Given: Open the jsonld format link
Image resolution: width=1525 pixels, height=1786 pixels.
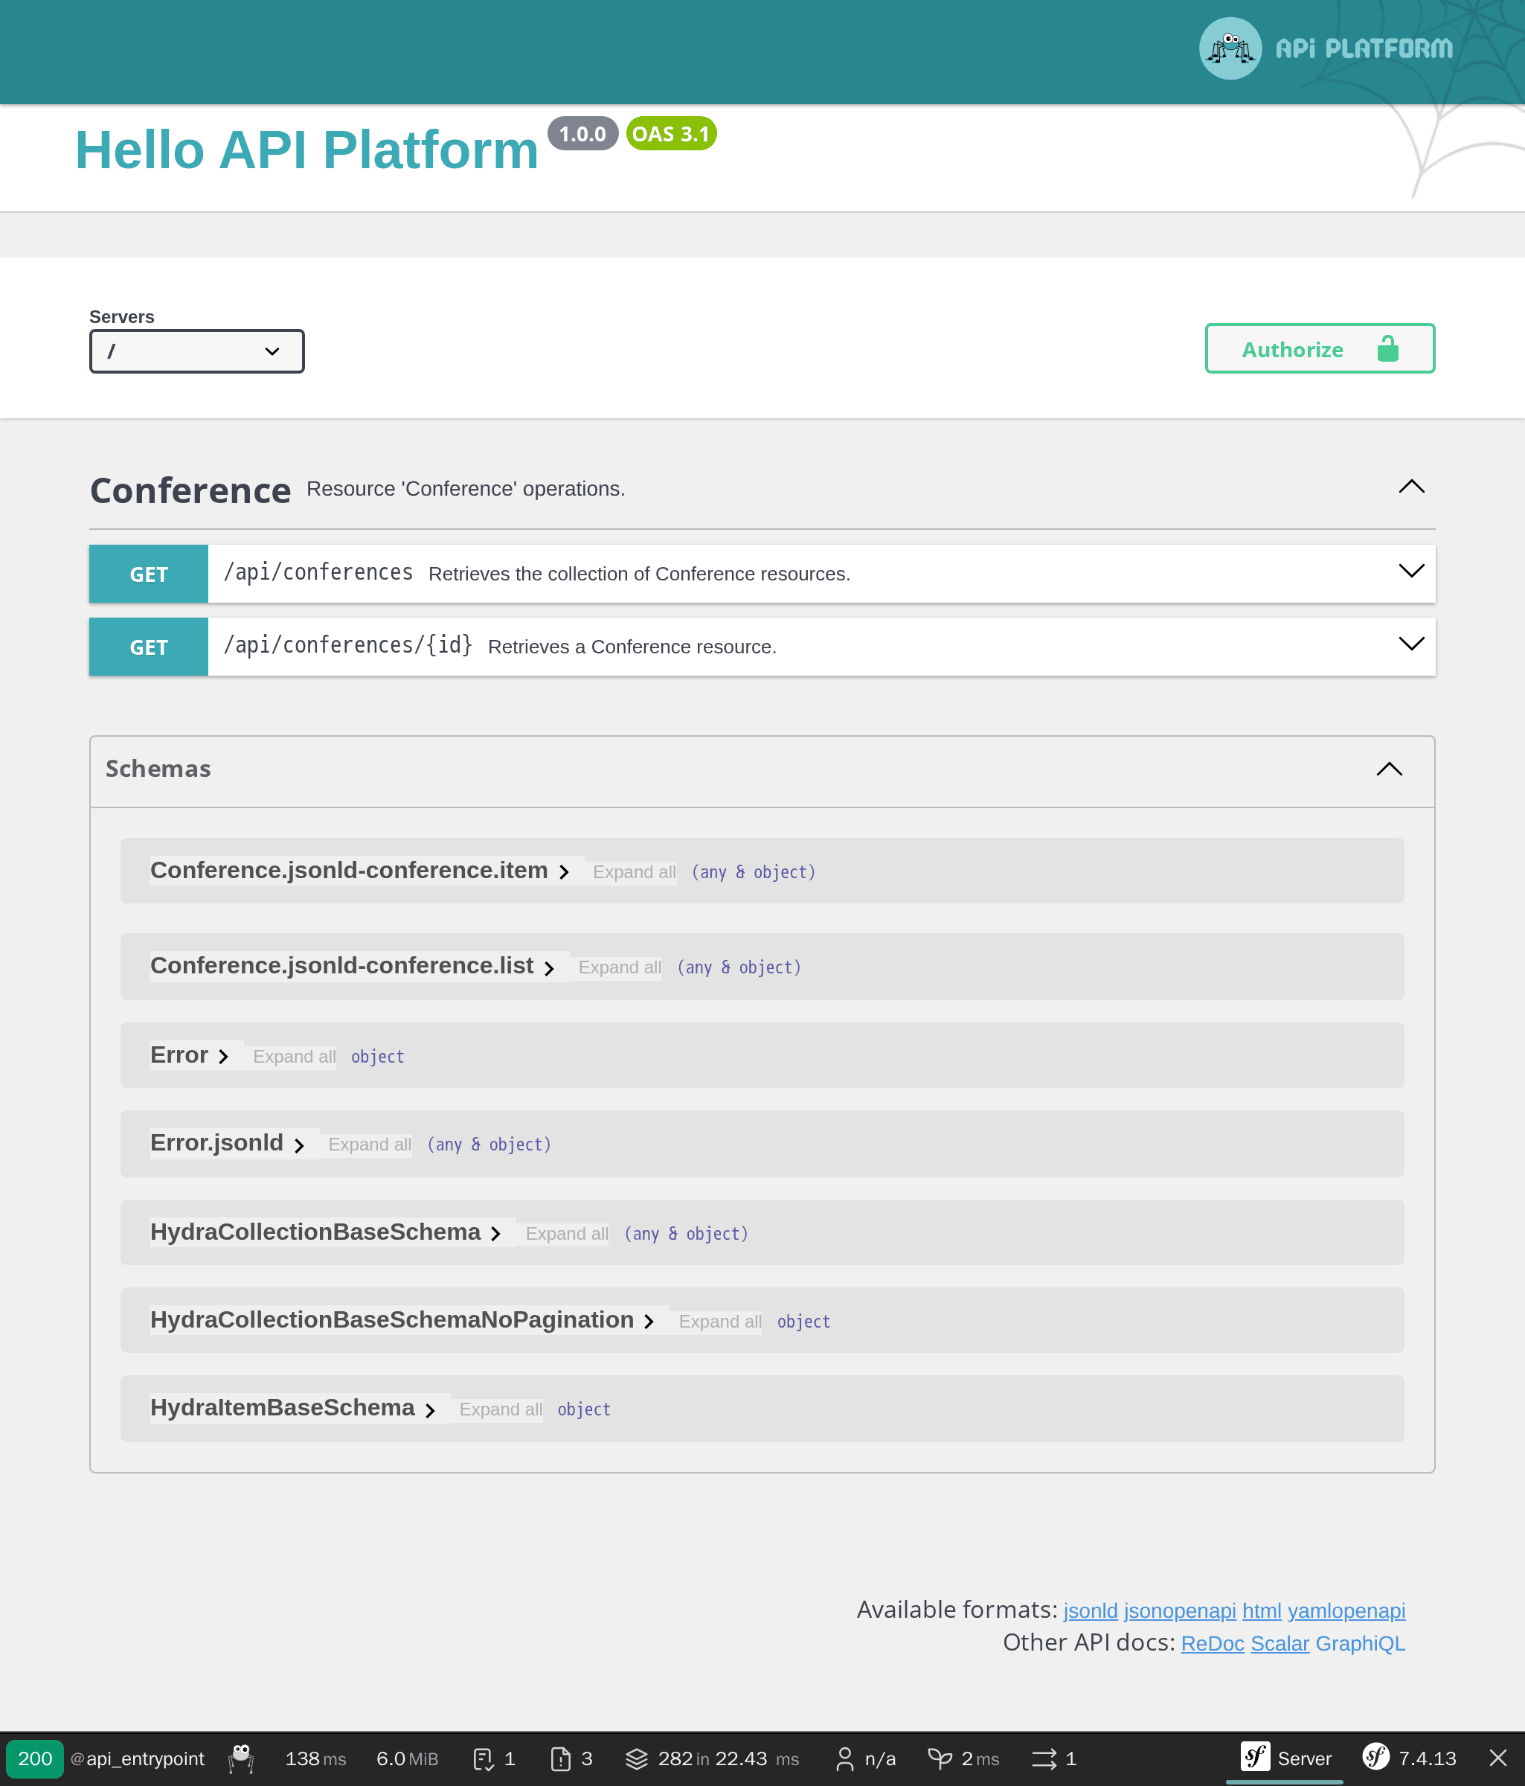Looking at the screenshot, I should pos(1090,1611).
